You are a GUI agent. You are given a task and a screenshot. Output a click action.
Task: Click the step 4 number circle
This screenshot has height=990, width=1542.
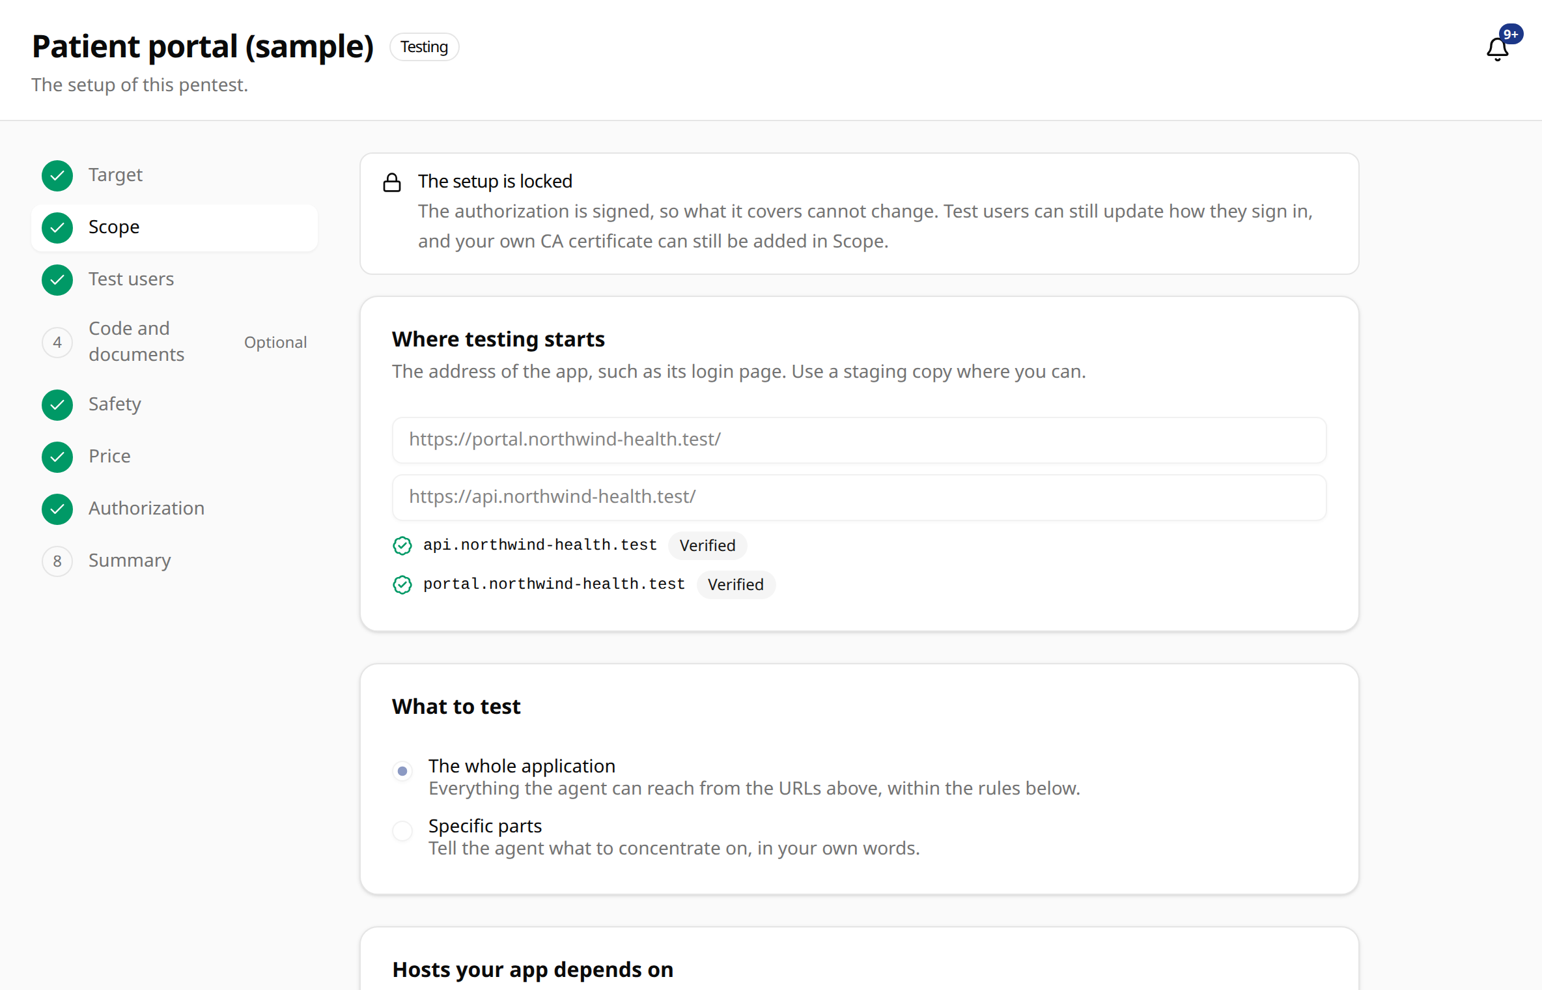[57, 342]
